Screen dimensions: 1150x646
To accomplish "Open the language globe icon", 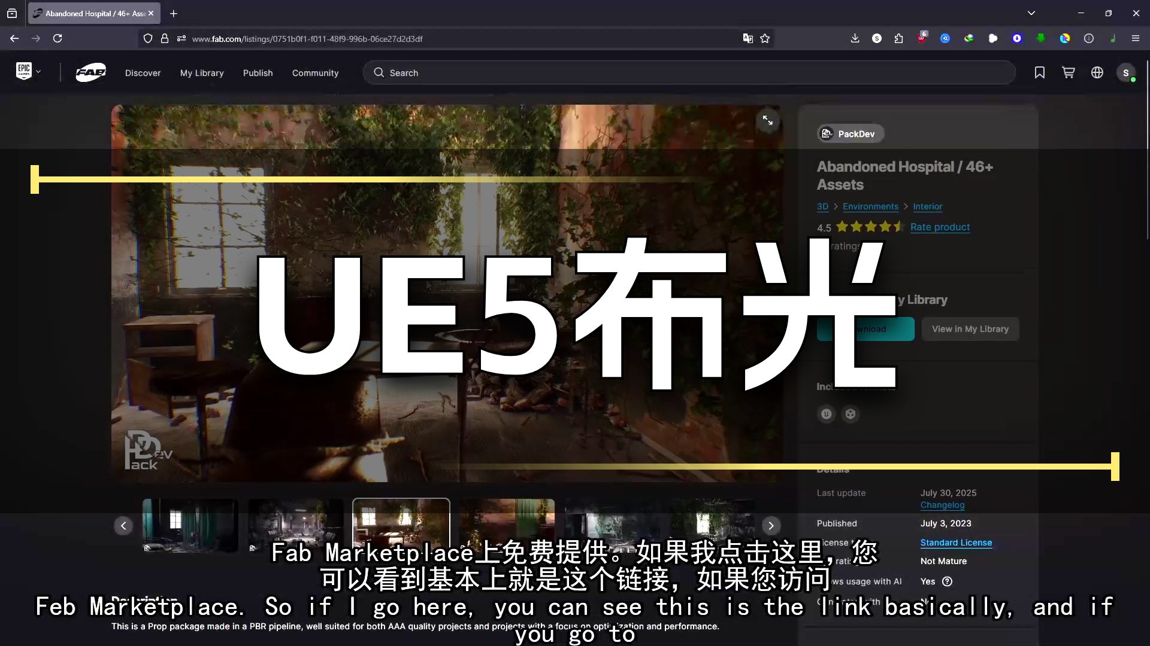I will coord(1097,72).
